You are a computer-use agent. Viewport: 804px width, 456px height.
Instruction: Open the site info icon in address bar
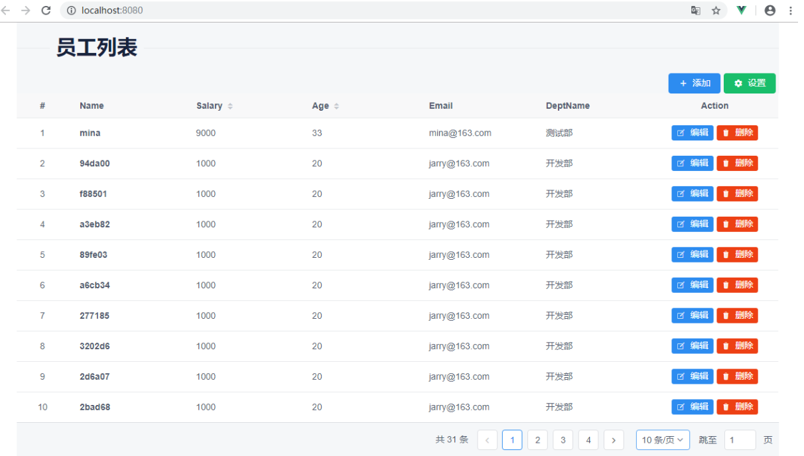[x=72, y=11]
